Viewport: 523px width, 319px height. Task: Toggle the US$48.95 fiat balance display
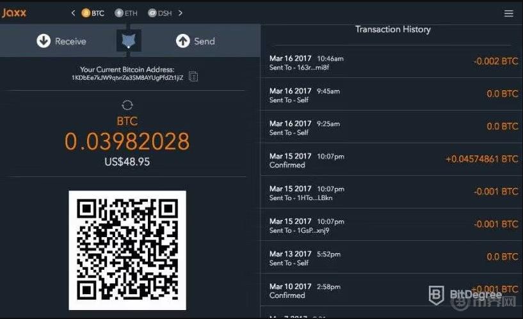pyautogui.click(x=127, y=162)
